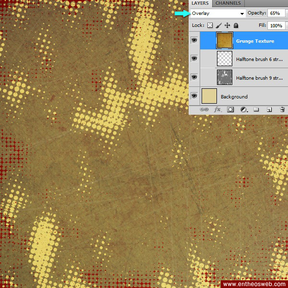This screenshot has width=288, height=288.
Task: Select the Halftone brush 9 layer thumbnail
Action: pos(225,77)
